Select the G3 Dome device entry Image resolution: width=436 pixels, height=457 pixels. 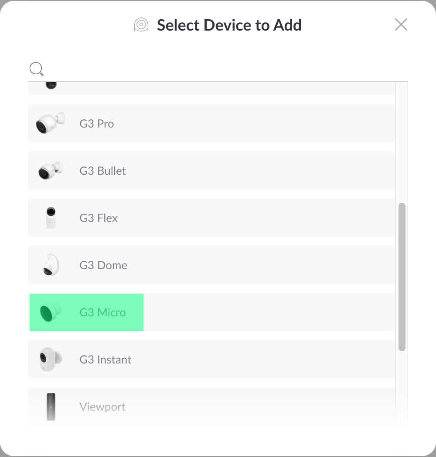[211, 265]
